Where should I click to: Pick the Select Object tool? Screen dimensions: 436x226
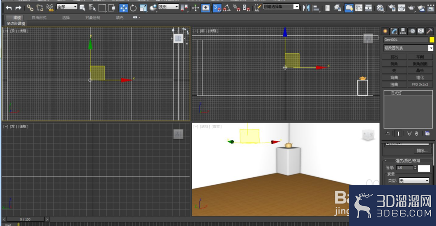pyautogui.click(x=82, y=8)
